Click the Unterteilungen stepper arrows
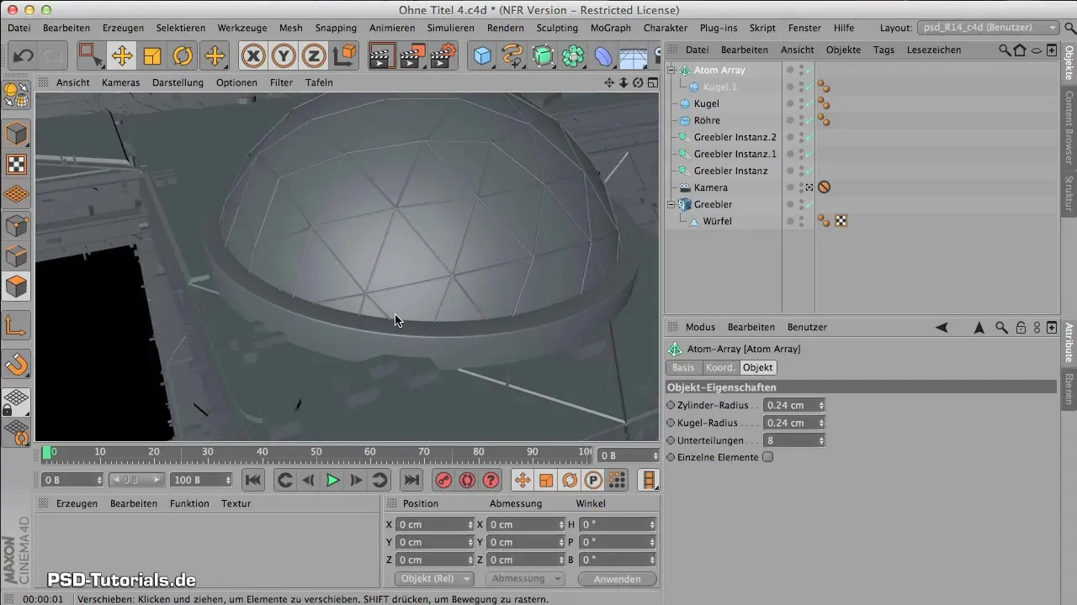The image size is (1077, 605). pos(821,440)
